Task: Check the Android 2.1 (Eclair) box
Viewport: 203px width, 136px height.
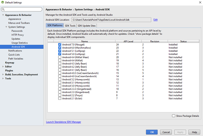Action: [60, 98]
